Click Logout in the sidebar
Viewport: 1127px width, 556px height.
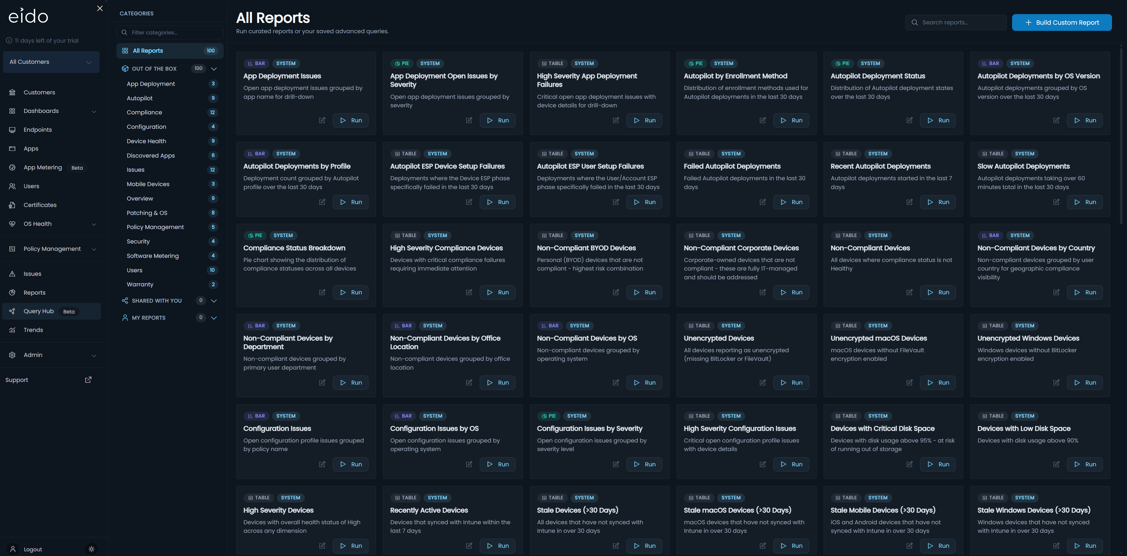(x=33, y=550)
